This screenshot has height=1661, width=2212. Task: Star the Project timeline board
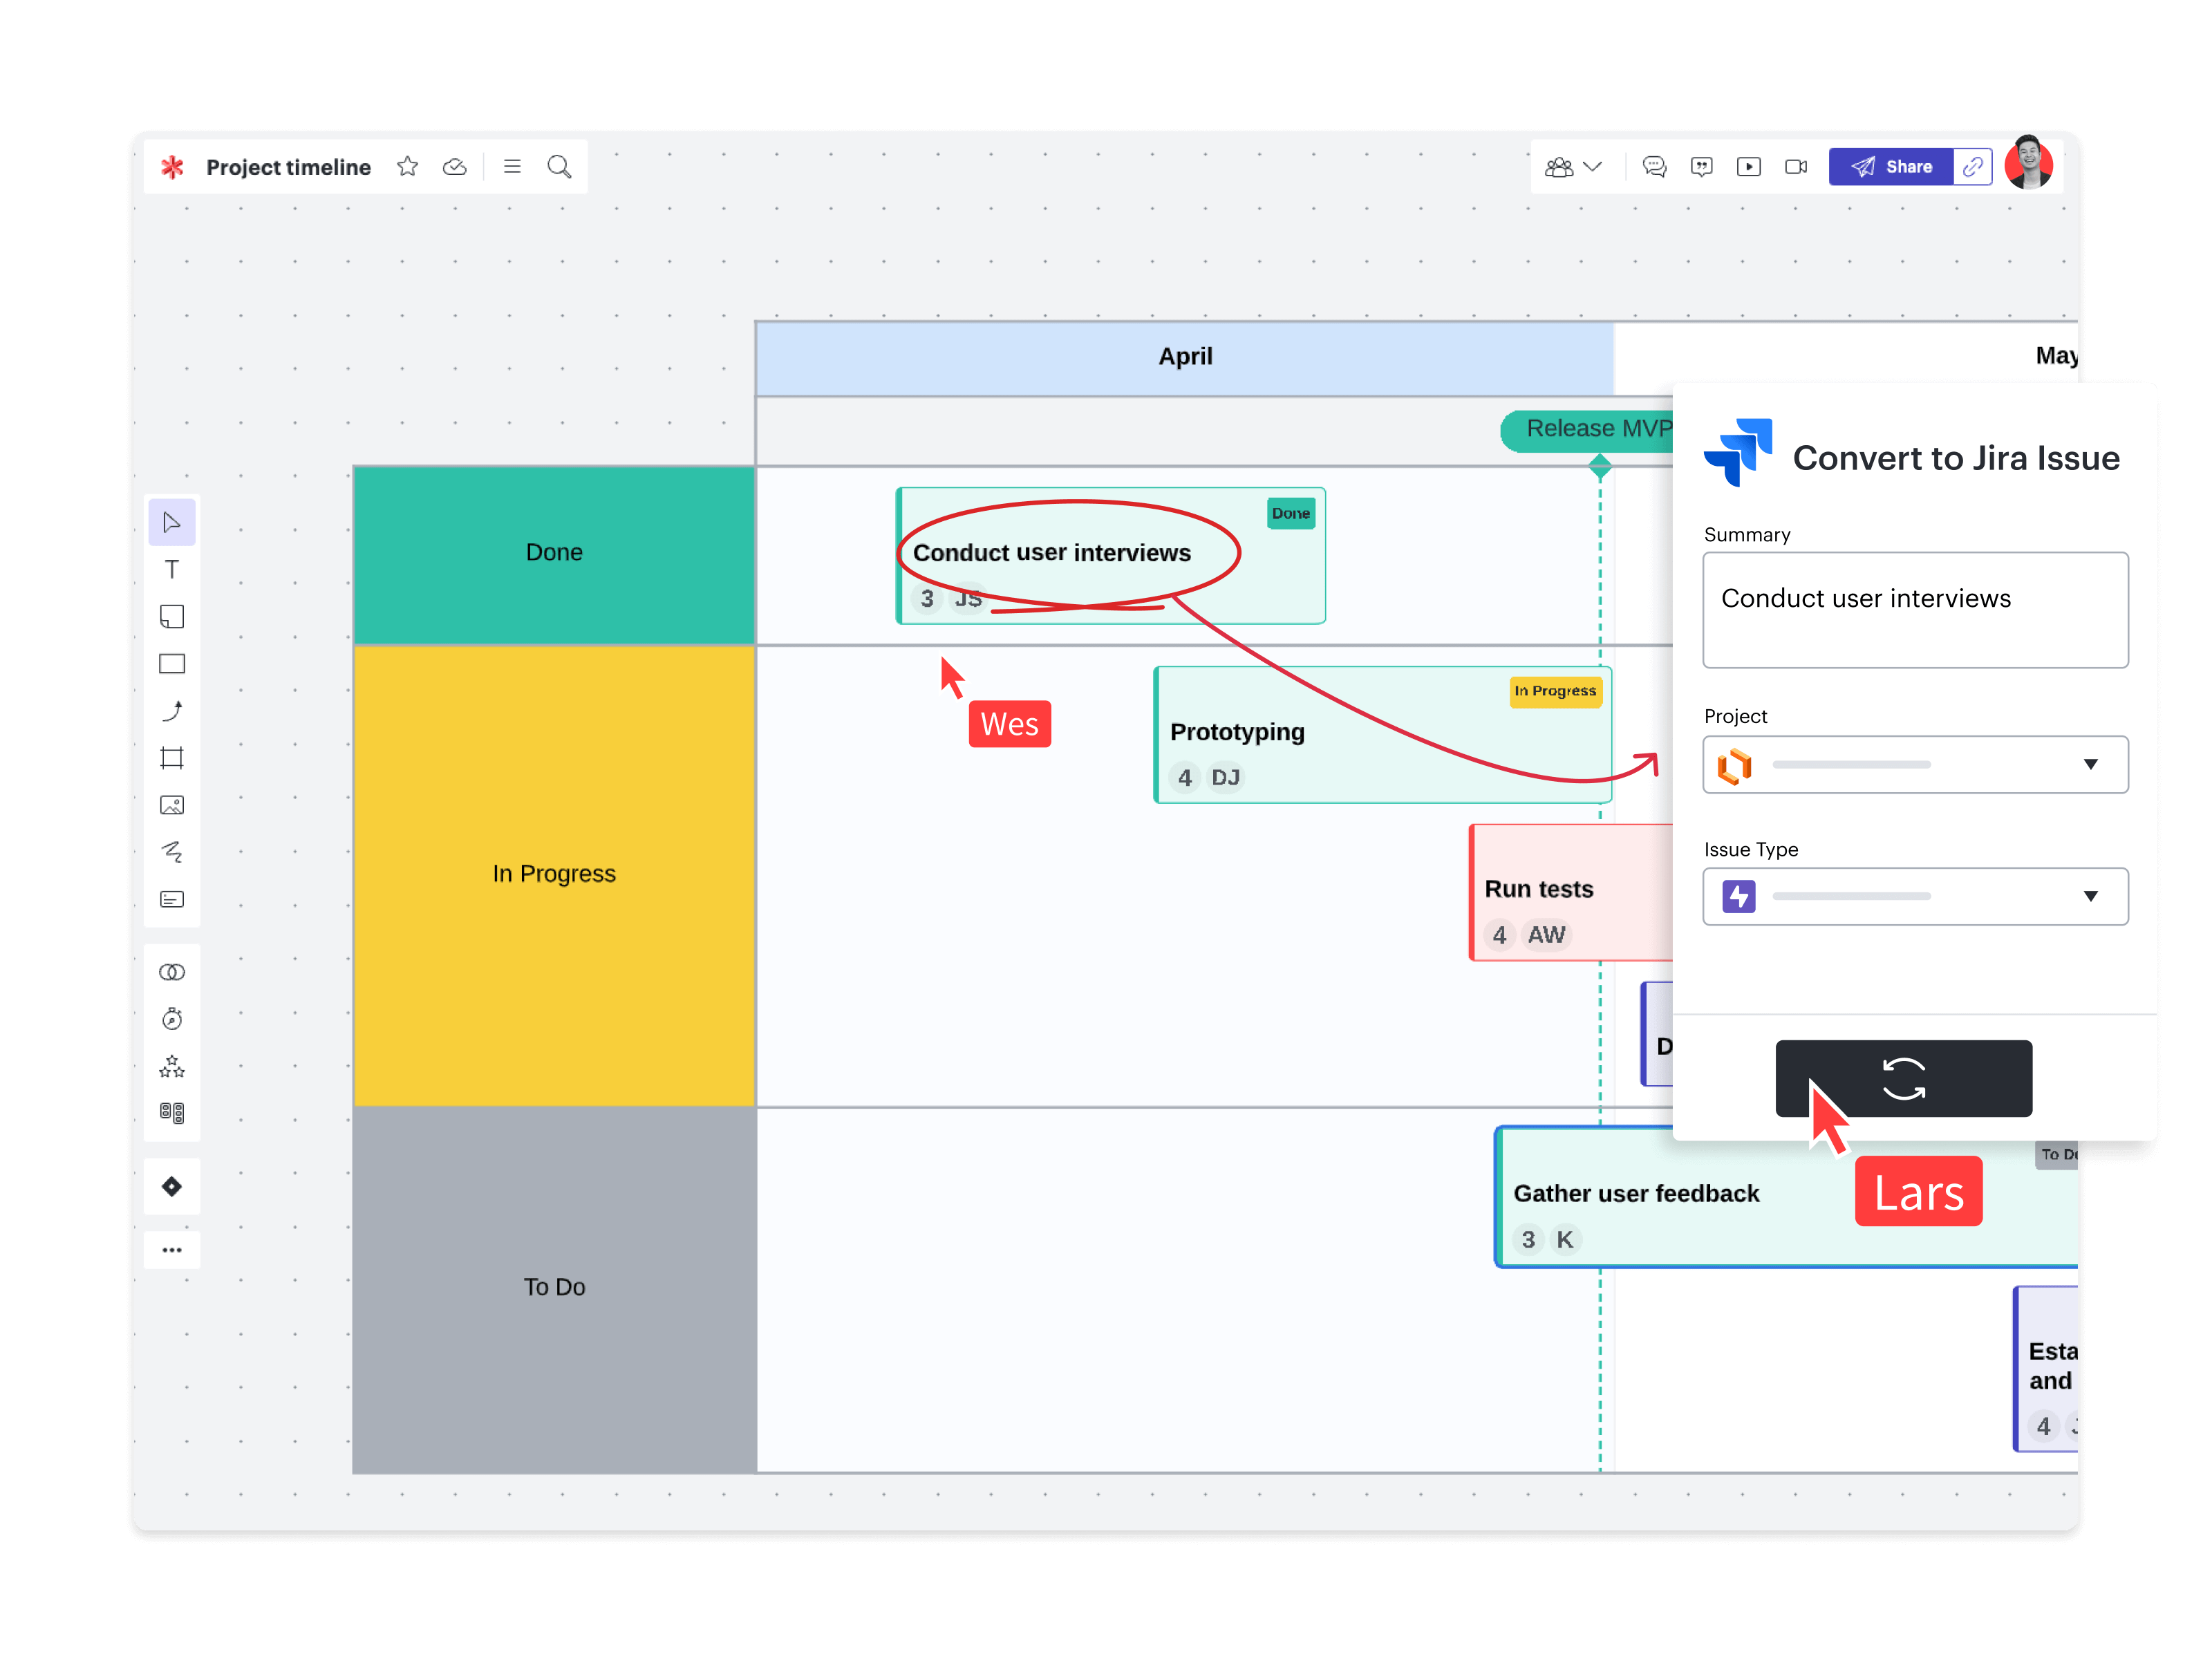[407, 167]
